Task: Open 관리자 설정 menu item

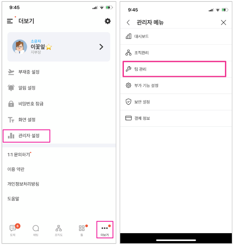Action: pyautogui.click(x=27, y=136)
